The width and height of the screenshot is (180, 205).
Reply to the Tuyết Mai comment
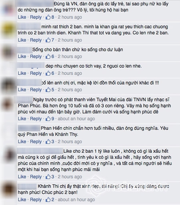pyautogui.click(x=36, y=119)
